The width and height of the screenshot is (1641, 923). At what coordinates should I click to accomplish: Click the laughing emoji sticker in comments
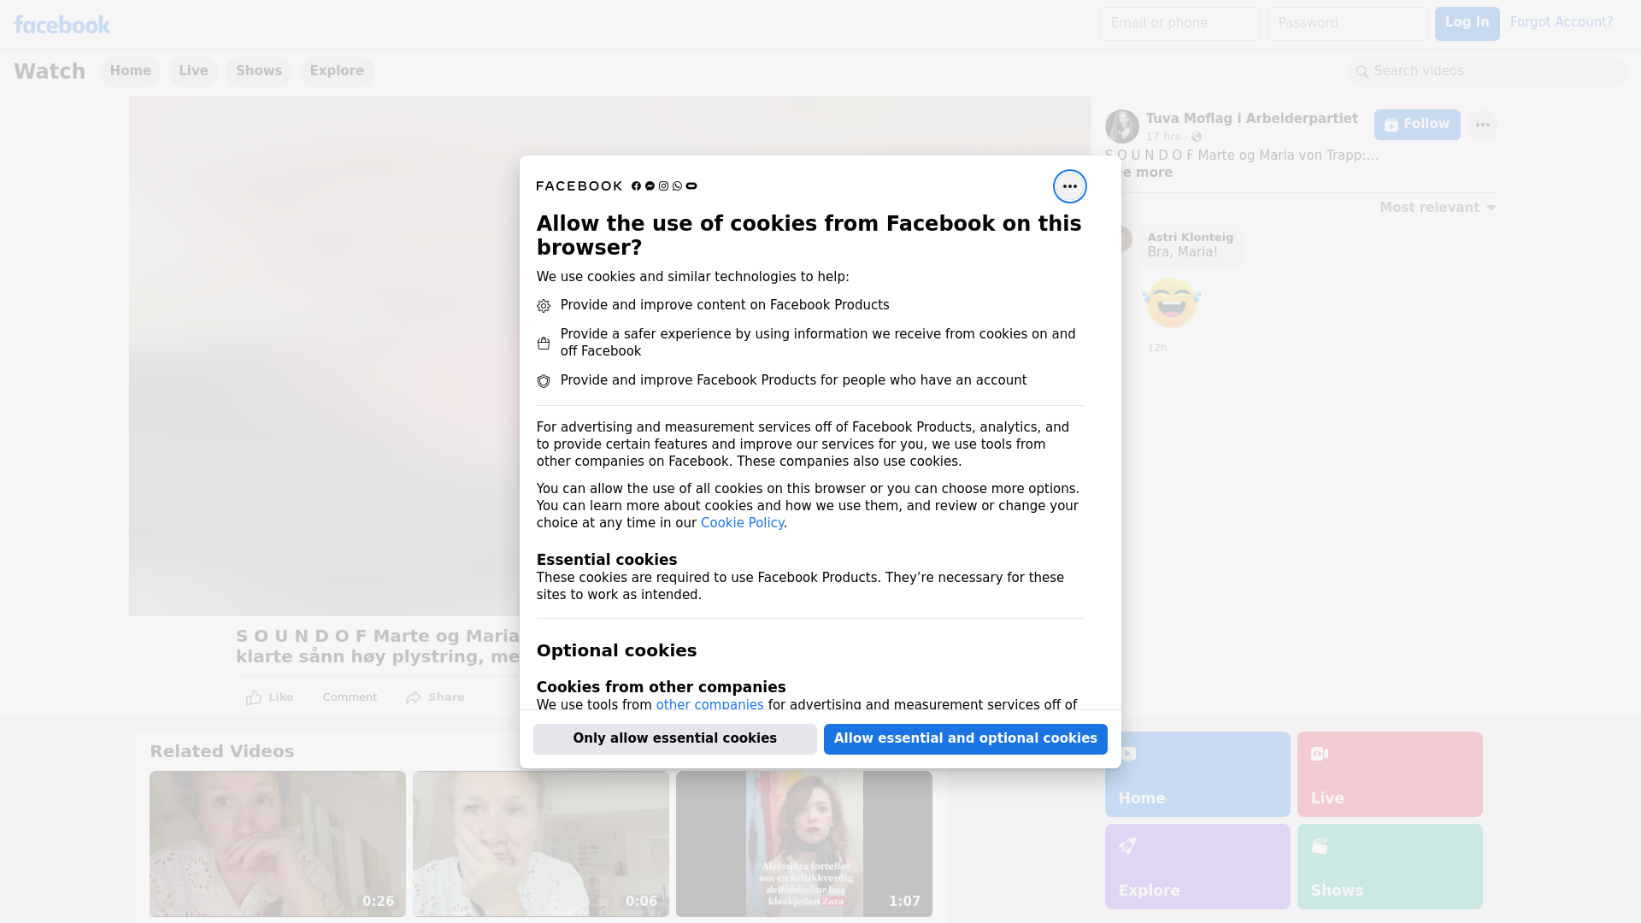pos(1172,303)
